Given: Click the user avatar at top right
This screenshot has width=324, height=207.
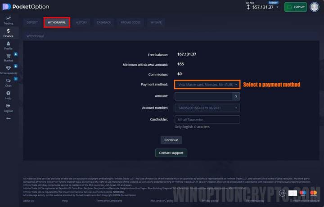Looking at the screenshot, I should 314,7.
